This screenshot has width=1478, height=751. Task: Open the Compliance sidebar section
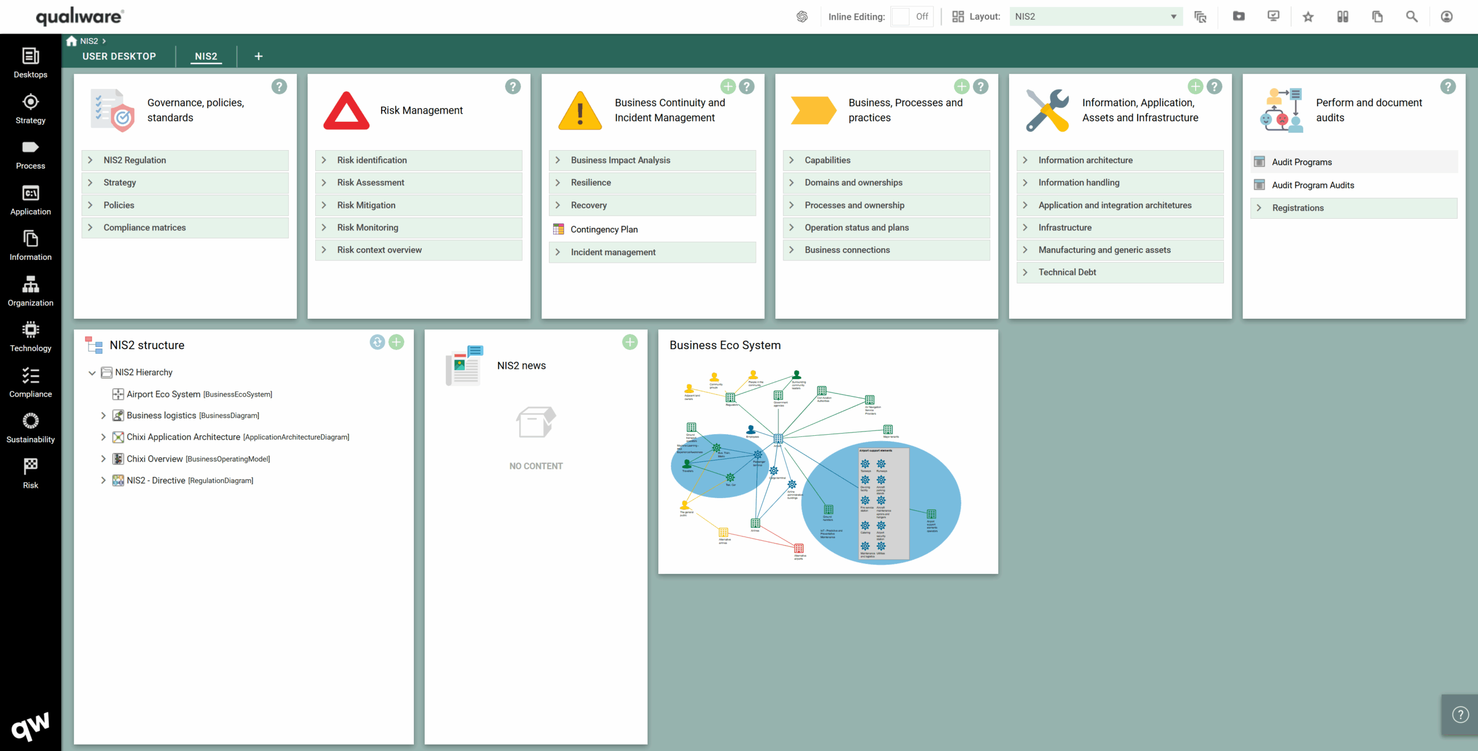pyautogui.click(x=30, y=382)
